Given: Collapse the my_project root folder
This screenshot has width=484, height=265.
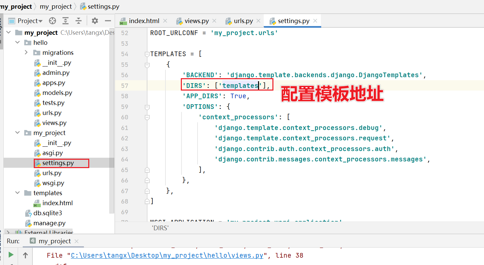Looking at the screenshot, I should (x=8, y=32).
